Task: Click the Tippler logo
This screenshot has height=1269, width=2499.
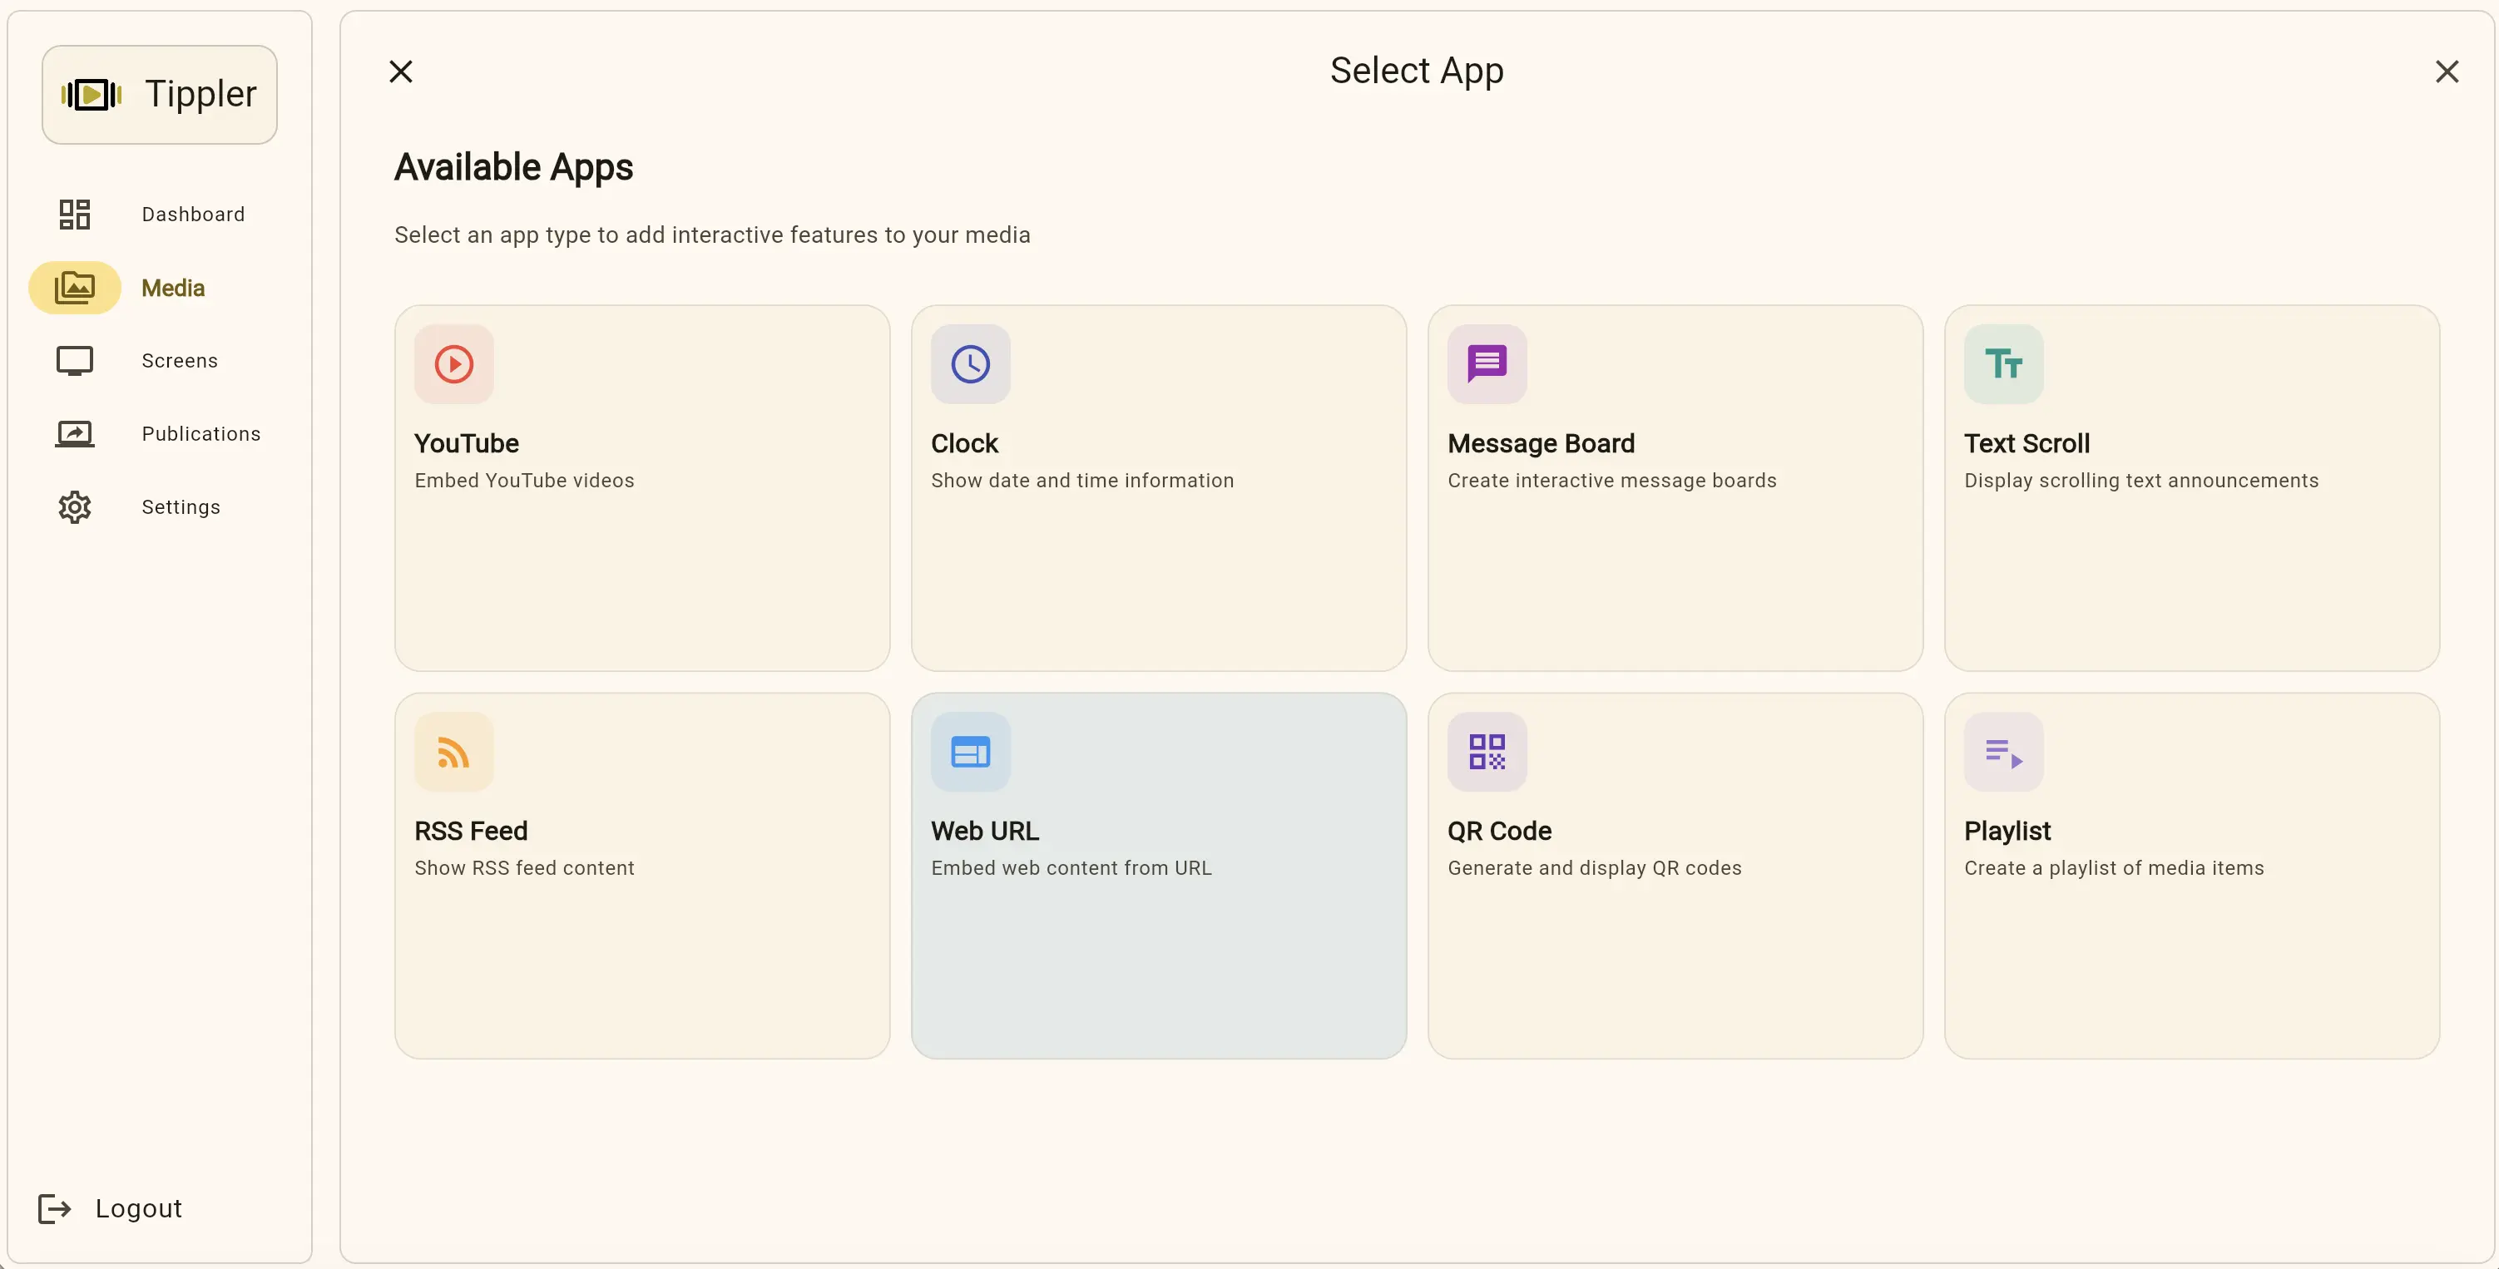Action: point(158,93)
